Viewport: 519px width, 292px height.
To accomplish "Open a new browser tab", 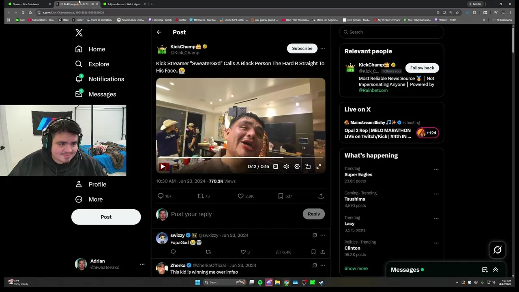I will [152, 4].
